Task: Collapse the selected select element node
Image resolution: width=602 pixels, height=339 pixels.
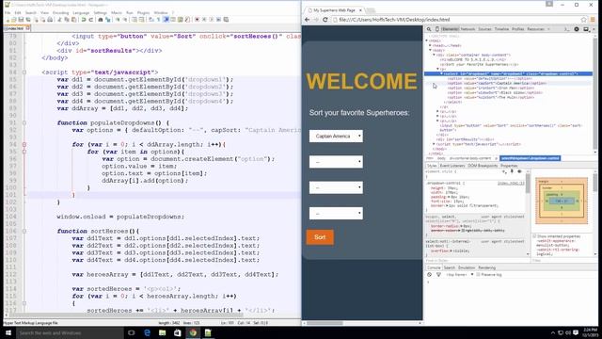Action: coord(441,73)
